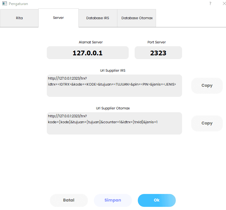Click the Url Supplier Otomax label
The width and height of the screenshot is (226, 210).
[113, 108]
